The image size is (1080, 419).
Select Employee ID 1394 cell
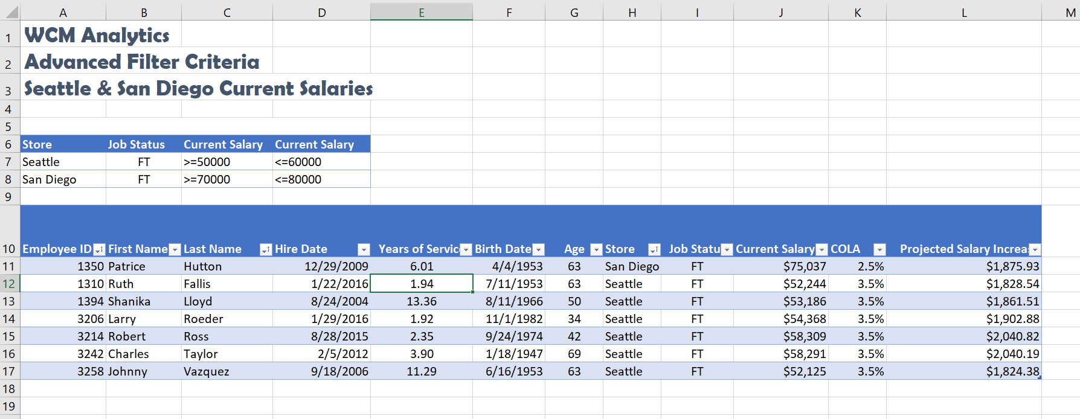pos(63,301)
